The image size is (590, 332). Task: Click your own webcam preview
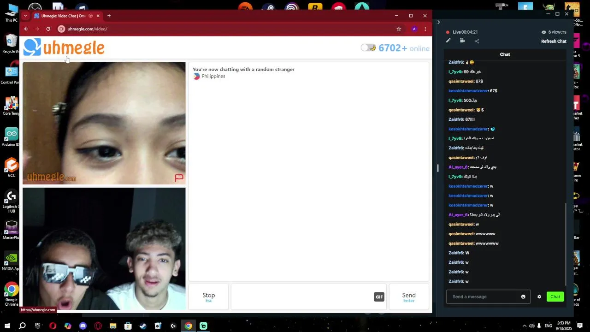[x=104, y=249]
